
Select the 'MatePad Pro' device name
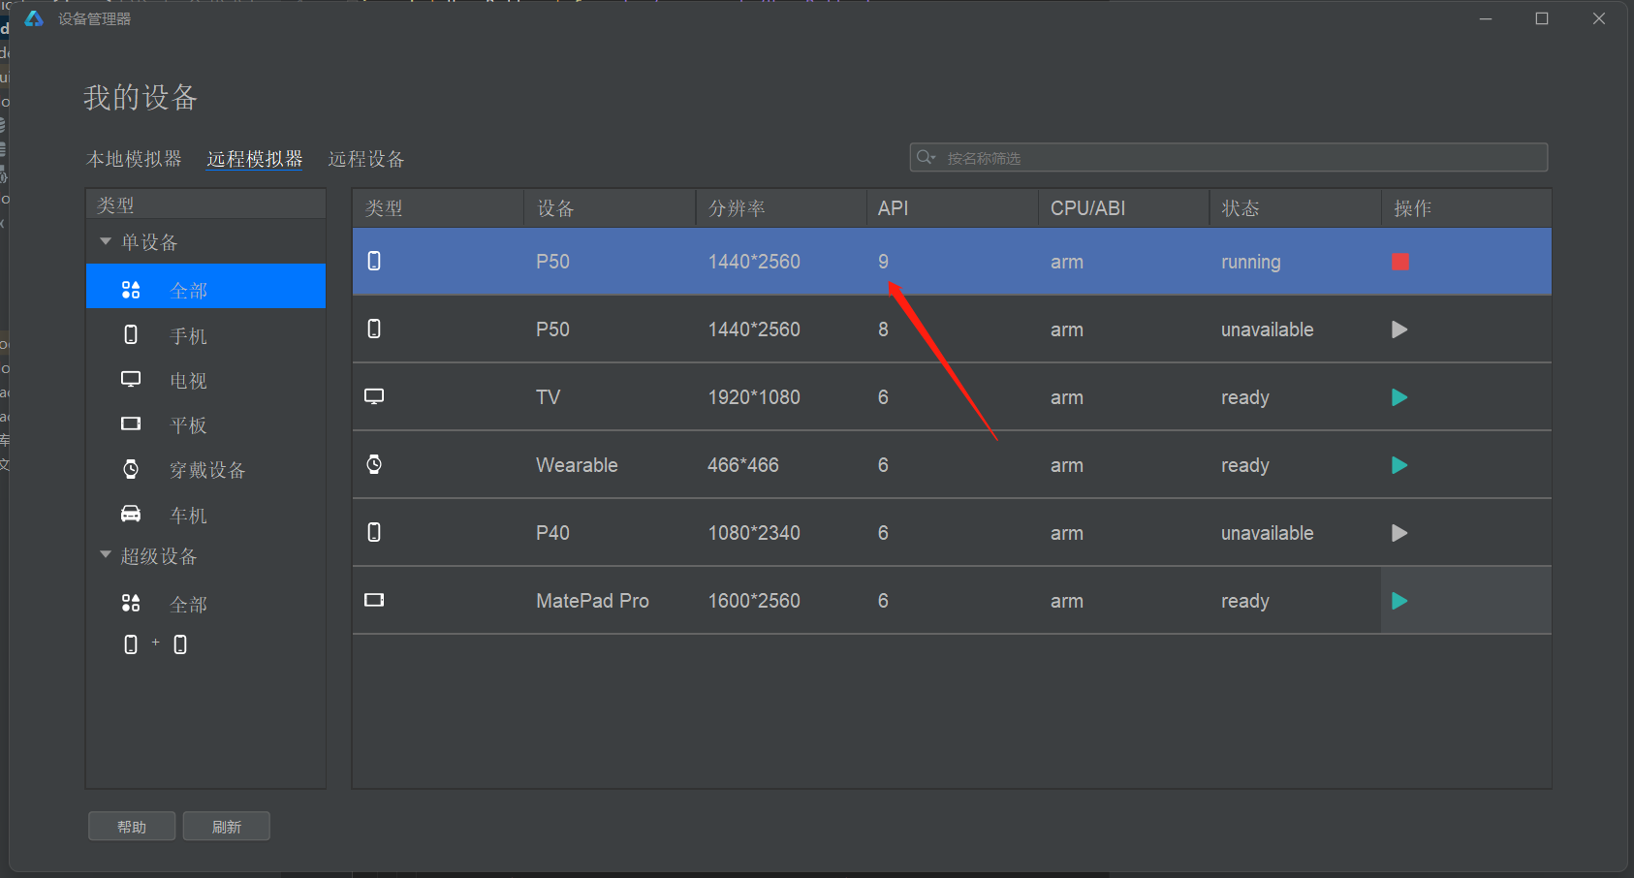(592, 601)
